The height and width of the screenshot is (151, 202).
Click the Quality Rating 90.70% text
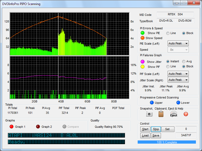109,127
